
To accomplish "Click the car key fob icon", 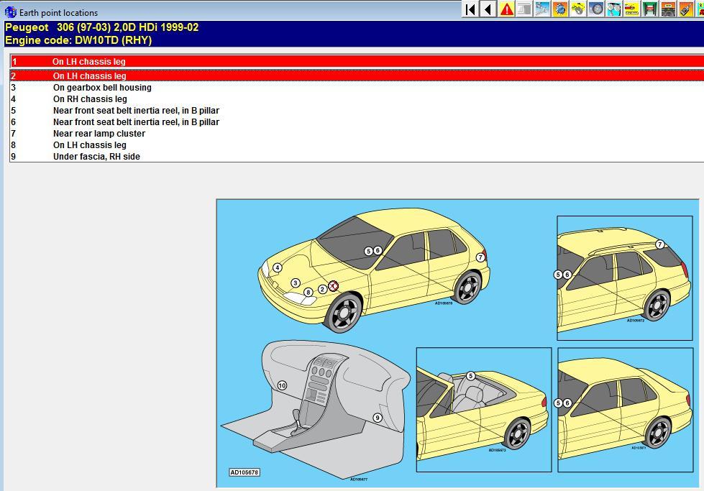I will [x=686, y=9].
